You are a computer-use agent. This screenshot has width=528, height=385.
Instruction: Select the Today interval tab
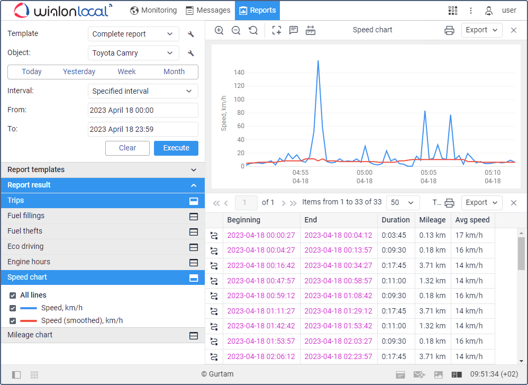pos(32,72)
